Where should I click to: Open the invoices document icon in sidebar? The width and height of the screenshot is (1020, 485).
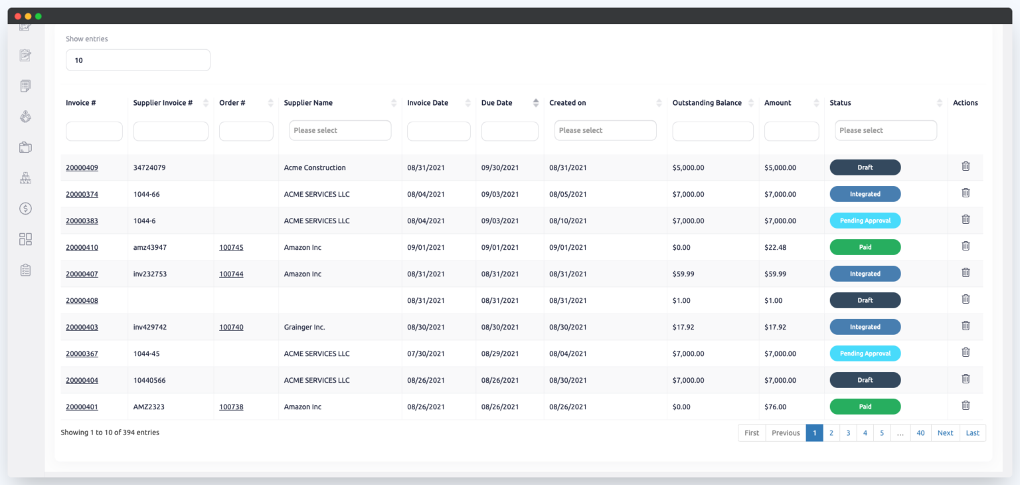pyautogui.click(x=25, y=86)
